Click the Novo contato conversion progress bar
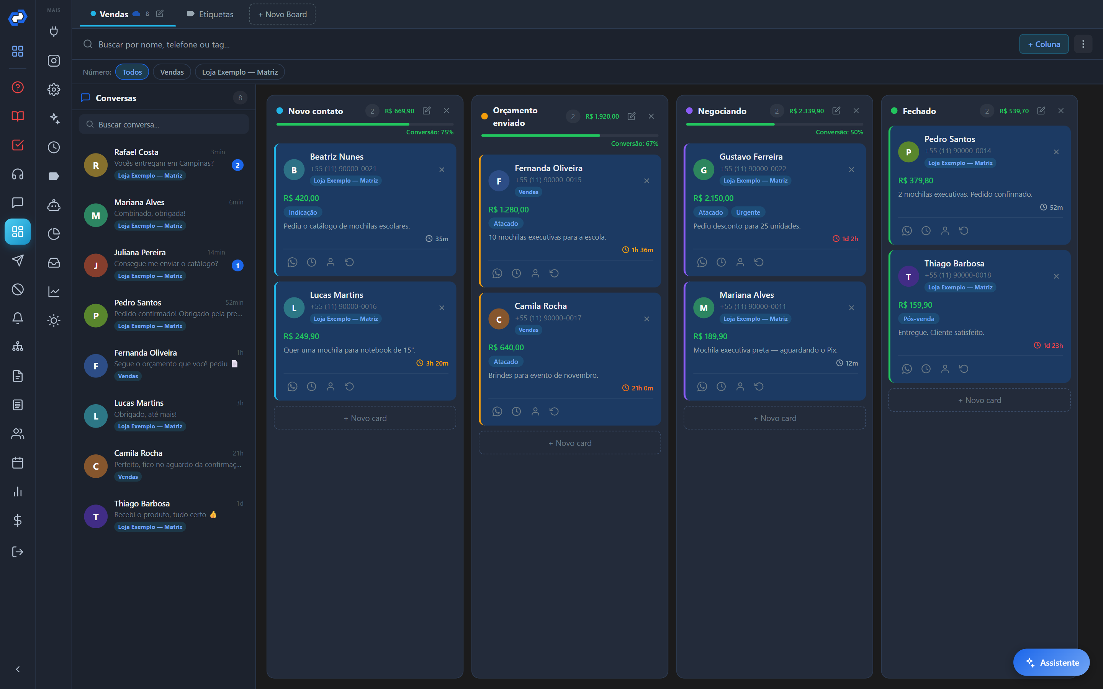Viewport: 1103px width, 689px height. click(365, 124)
